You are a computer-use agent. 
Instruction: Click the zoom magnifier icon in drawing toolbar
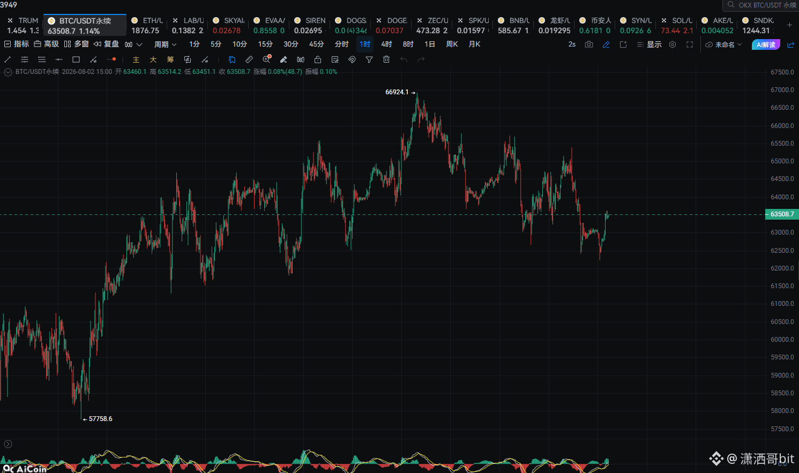click(266, 59)
